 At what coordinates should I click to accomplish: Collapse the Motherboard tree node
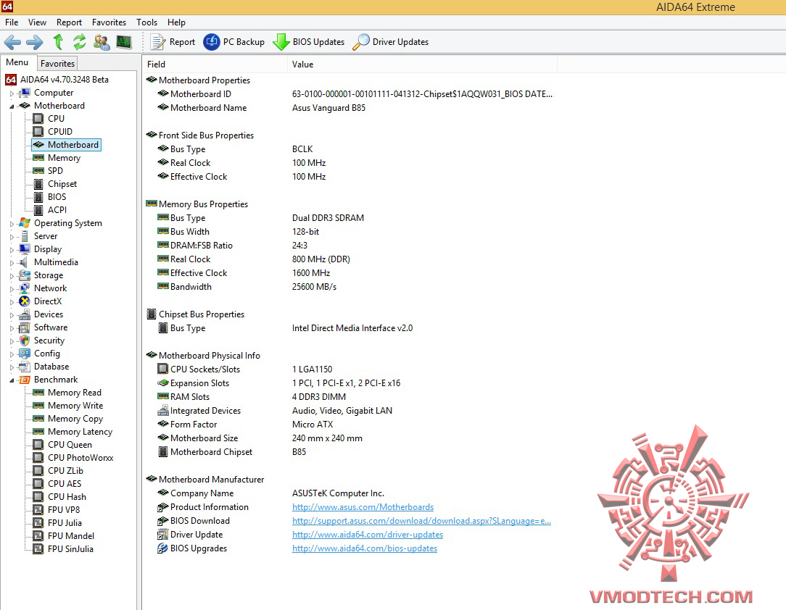(x=12, y=106)
